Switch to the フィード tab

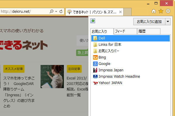(125, 31)
